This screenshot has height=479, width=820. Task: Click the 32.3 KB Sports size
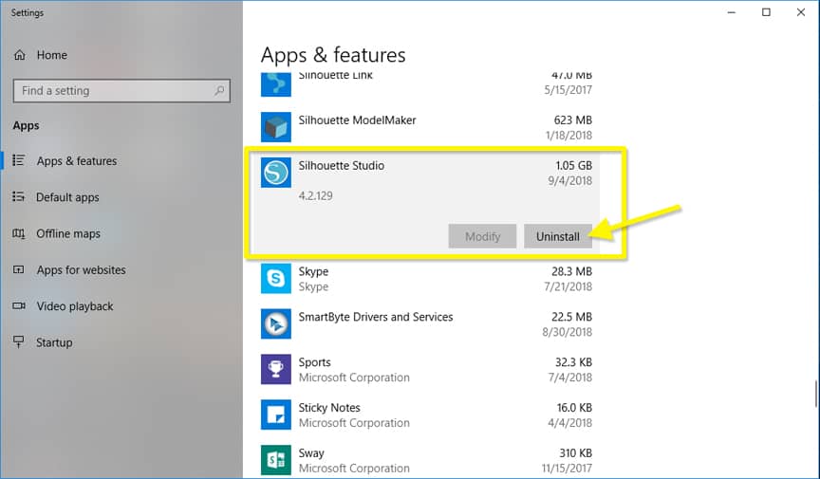click(573, 362)
